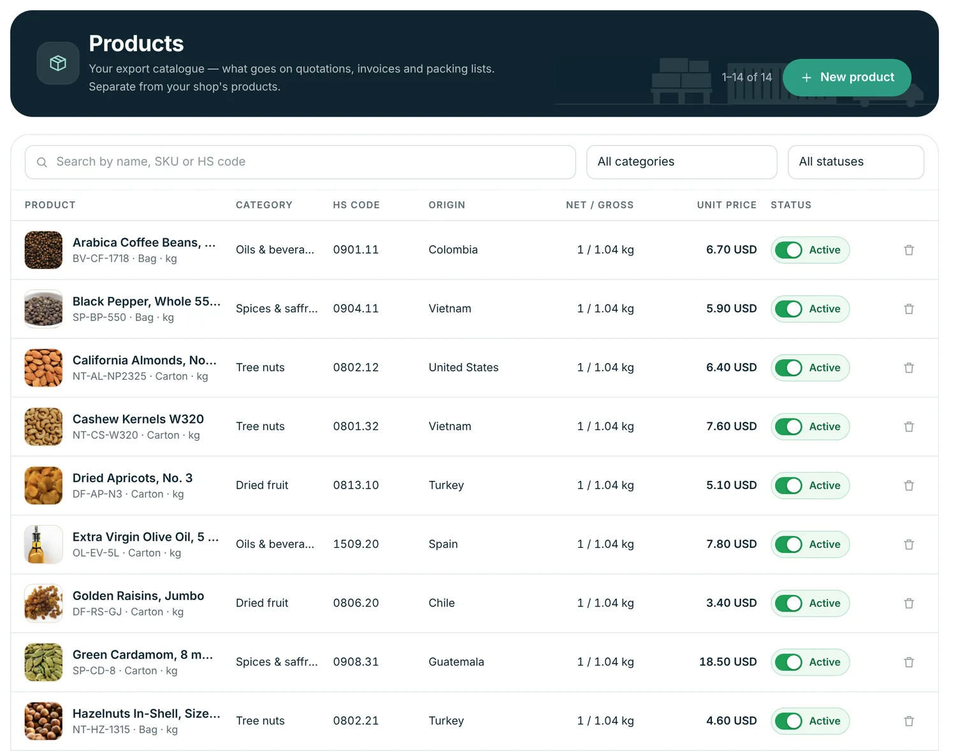This screenshot has height=751, width=956.
Task: Click the Black Pepper thumbnail image
Action: pyautogui.click(x=43, y=309)
